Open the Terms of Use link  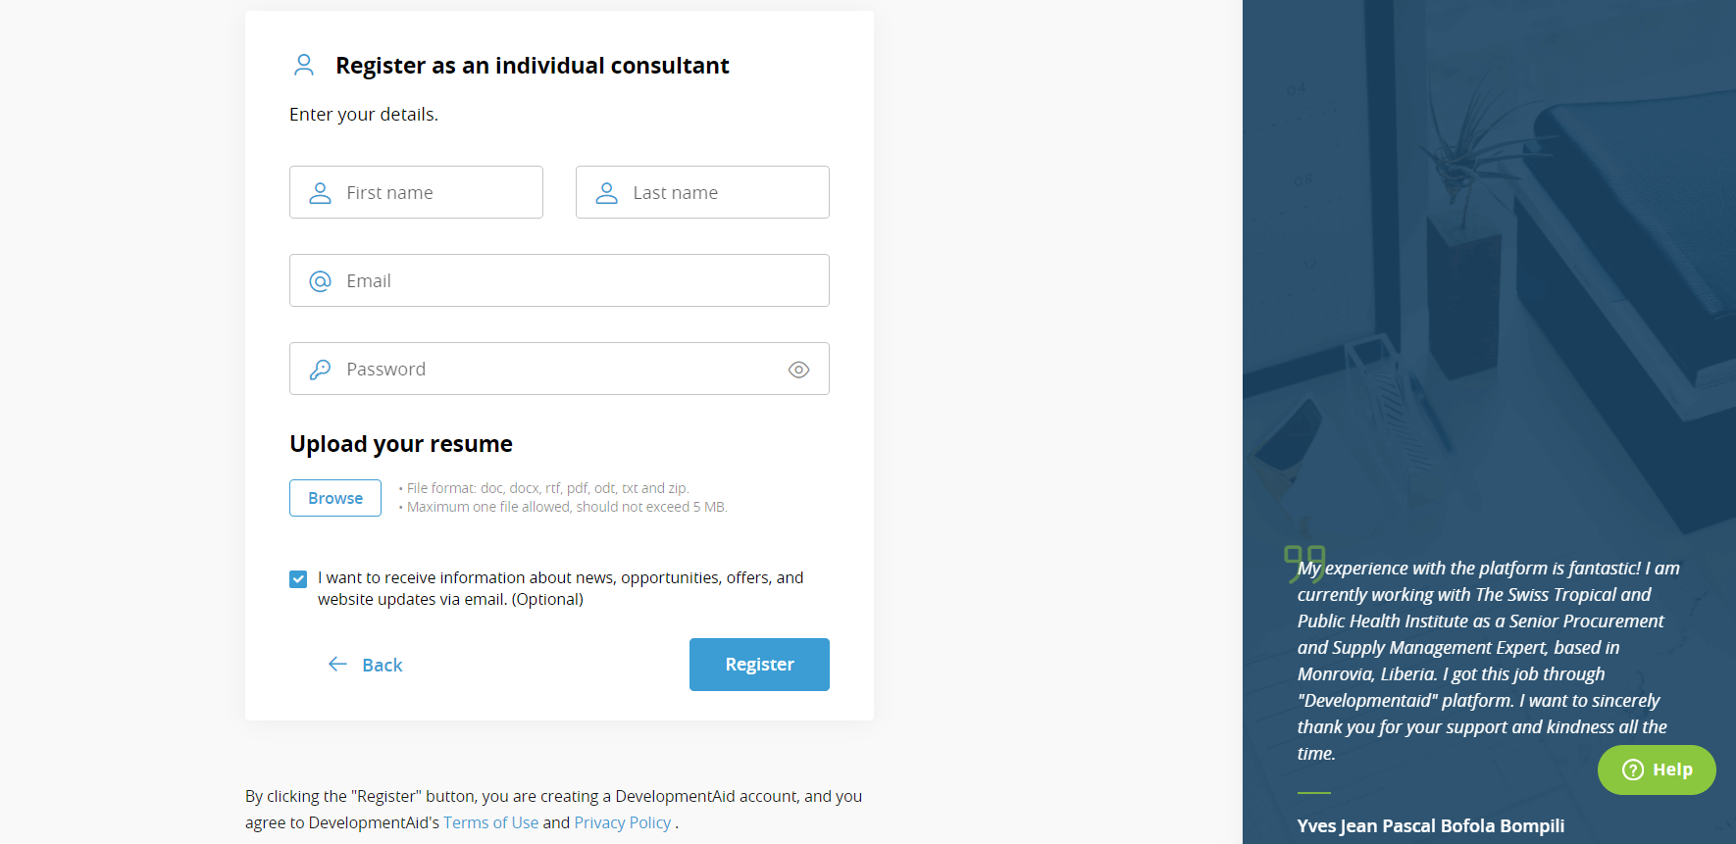pos(490,822)
